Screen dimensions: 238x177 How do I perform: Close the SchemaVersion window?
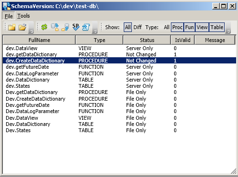232,6
